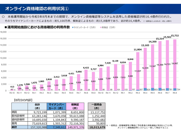Select the 15,501 total label
The image size is (181, 135).
pos(167,37)
